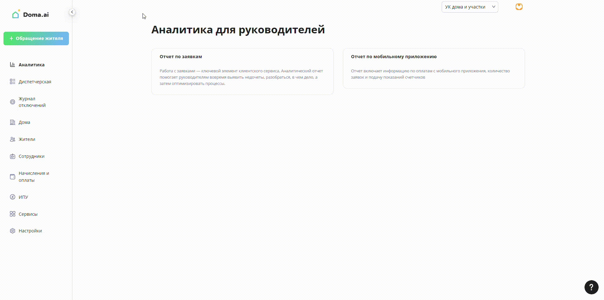The height and width of the screenshot is (300, 604).
Task: Open the Отчет по заявкам card
Action: (242, 71)
